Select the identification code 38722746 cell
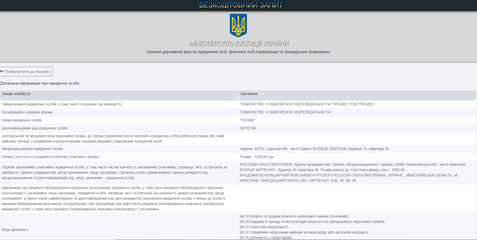The image size is (477, 240). pyautogui.click(x=248, y=128)
